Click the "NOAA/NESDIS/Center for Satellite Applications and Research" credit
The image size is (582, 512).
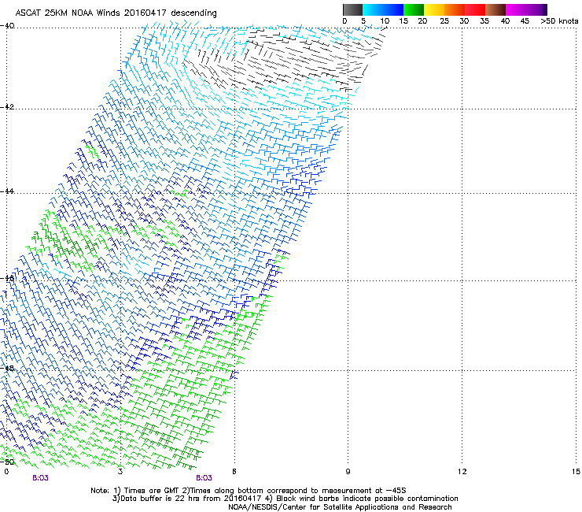point(340,507)
